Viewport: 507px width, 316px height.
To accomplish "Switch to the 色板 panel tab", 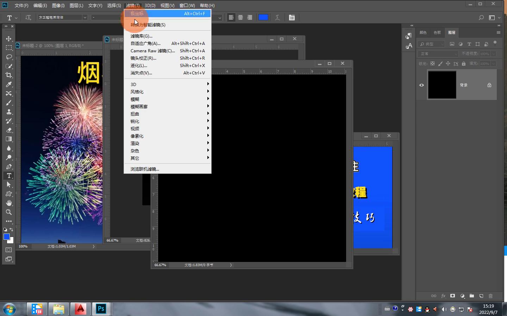I will tap(437, 32).
